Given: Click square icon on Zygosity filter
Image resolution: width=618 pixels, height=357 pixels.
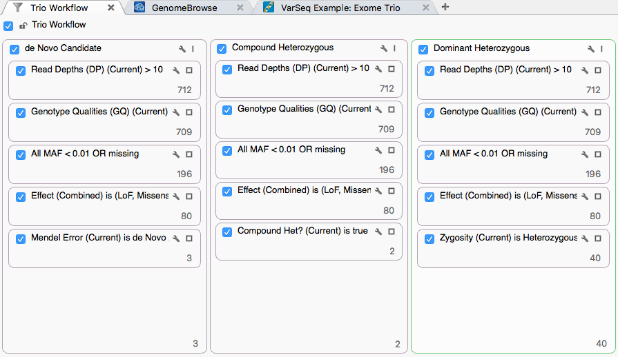Looking at the screenshot, I should [x=598, y=238].
